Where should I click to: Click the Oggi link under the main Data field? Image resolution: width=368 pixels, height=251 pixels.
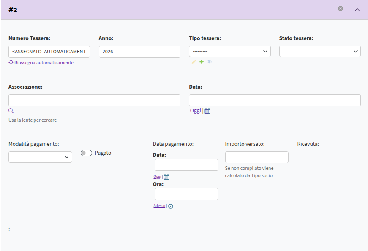click(x=196, y=111)
